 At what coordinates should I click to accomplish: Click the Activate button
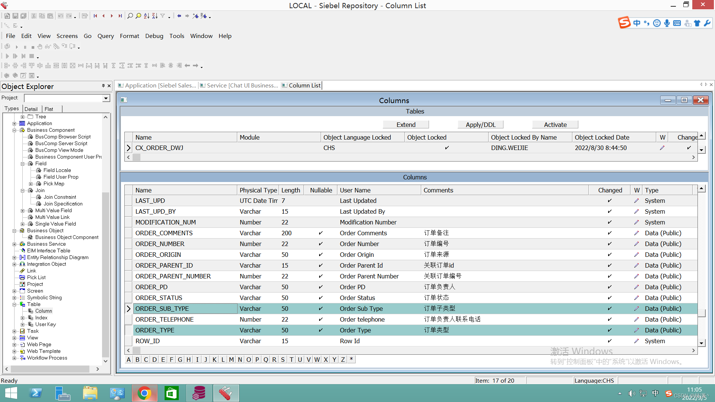(555, 125)
